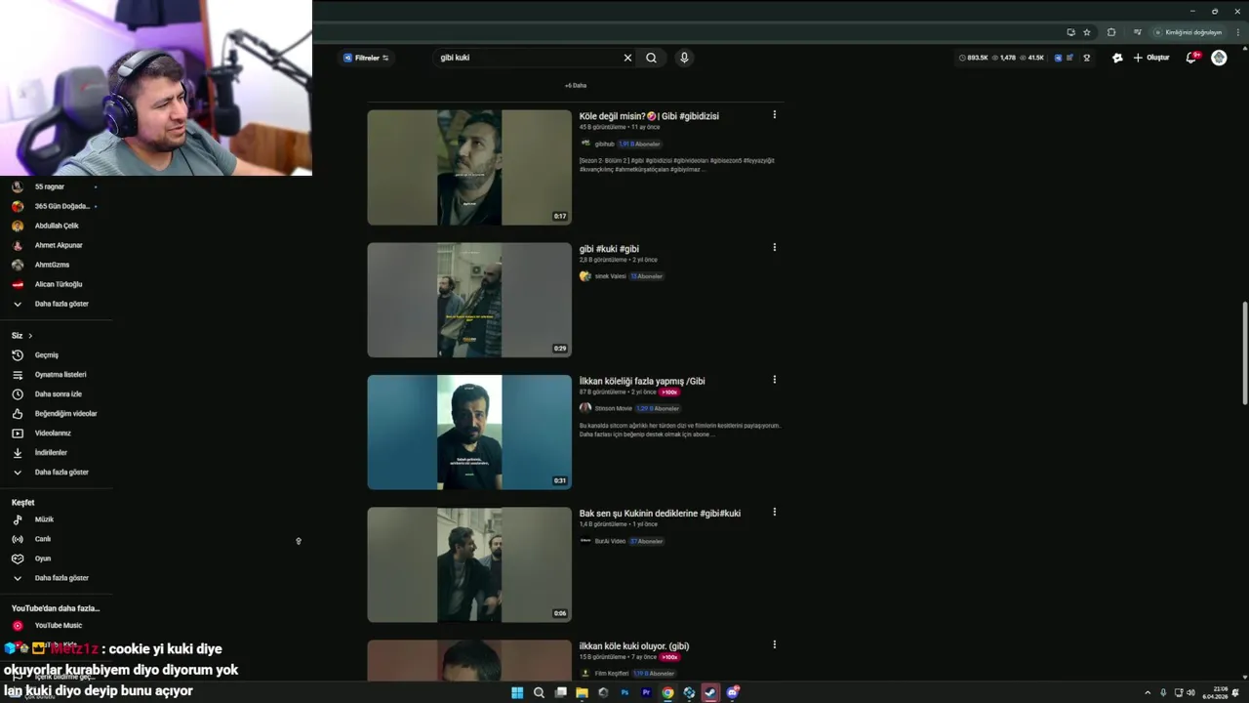Click the sparkle icon beside Oluştur
The width and height of the screenshot is (1249, 703).
[x=1117, y=58]
